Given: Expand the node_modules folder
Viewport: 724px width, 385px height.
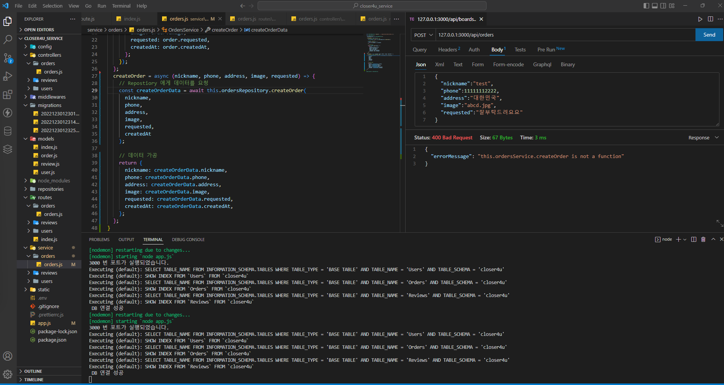Looking at the screenshot, I should click(x=54, y=181).
